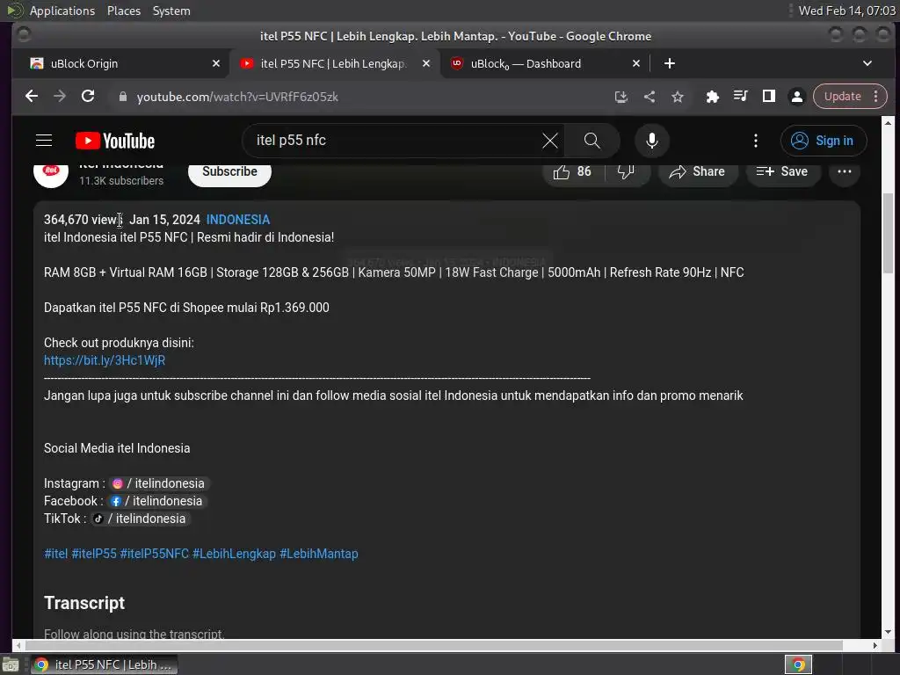Click the '364,670 views' text
900x675 pixels.
pos(83,220)
